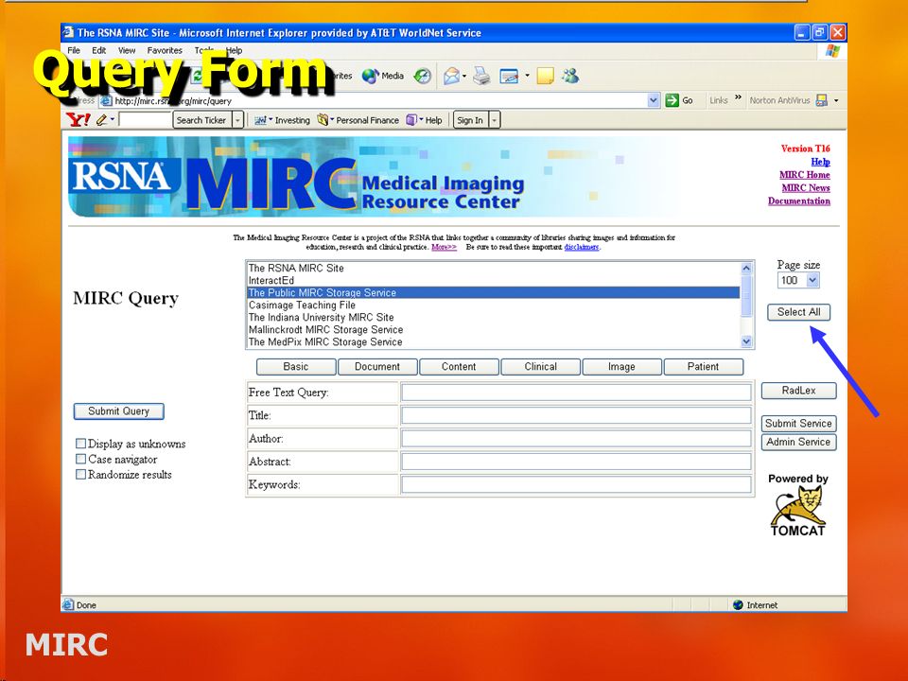This screenshot has height=681, width=908.
Task: Click the Windows flag logo
Action: 832,51
